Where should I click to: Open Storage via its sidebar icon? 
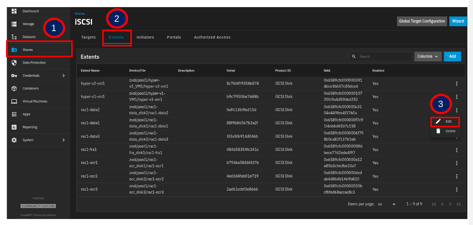14,24
